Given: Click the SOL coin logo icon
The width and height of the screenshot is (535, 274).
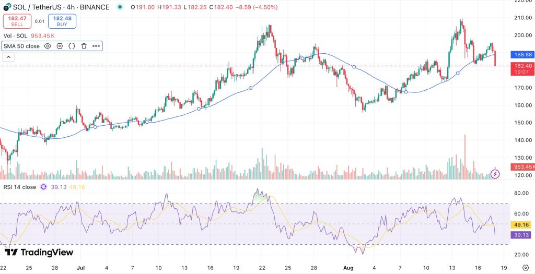Looking at the screenshot, I should [7, 7].
